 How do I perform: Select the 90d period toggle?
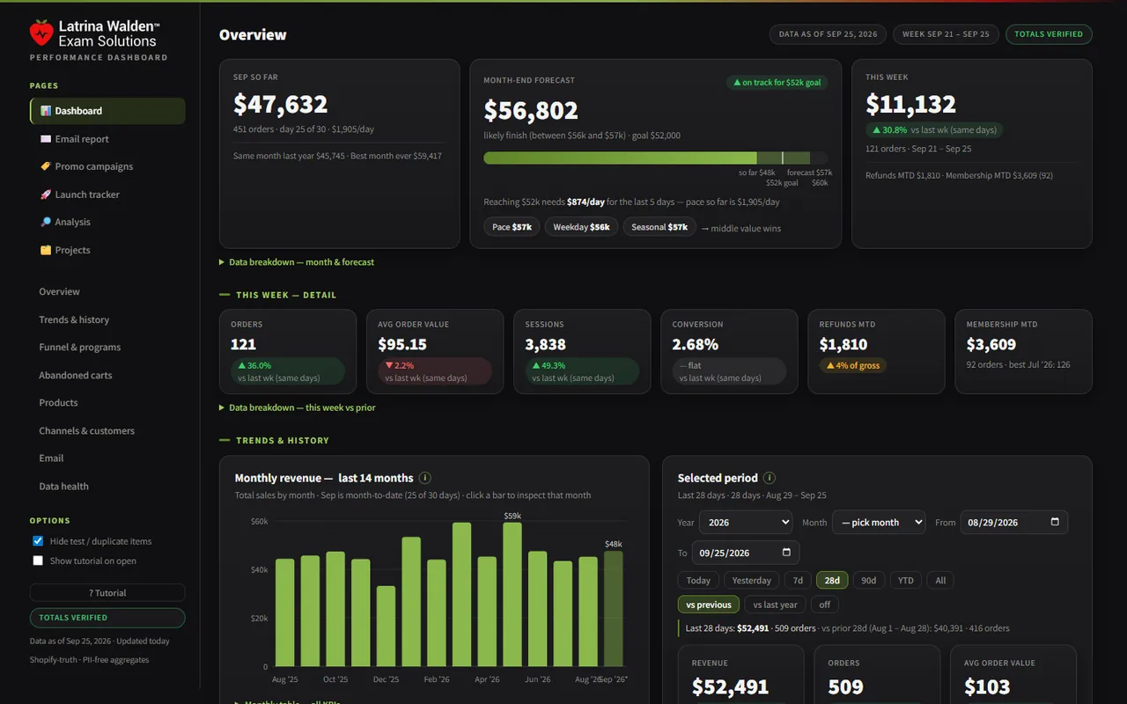[x=869, y=580]
